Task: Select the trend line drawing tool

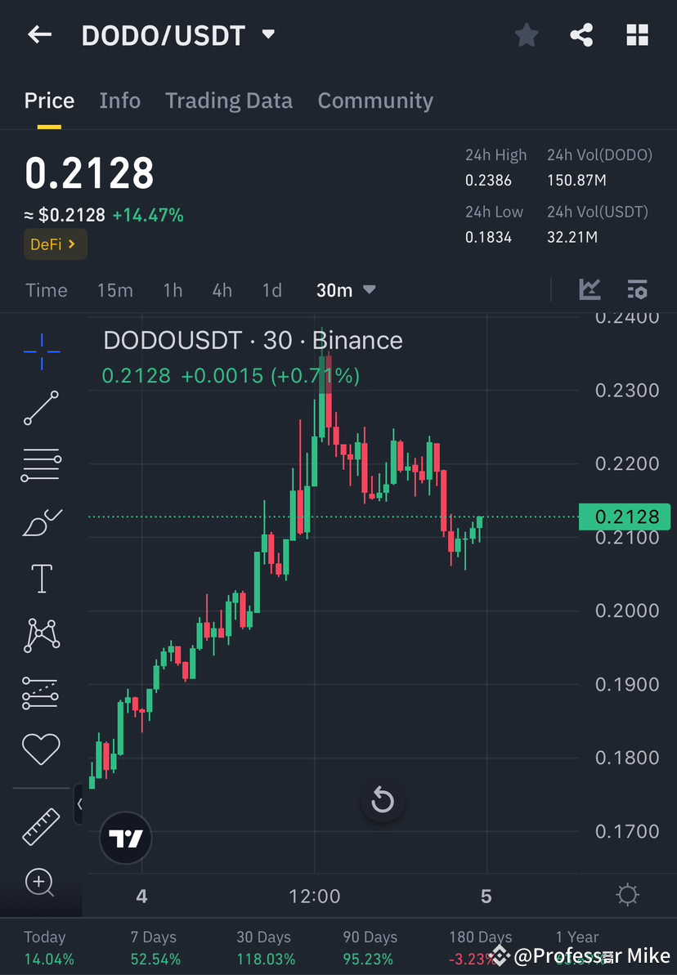Action: tap(41, 409)
